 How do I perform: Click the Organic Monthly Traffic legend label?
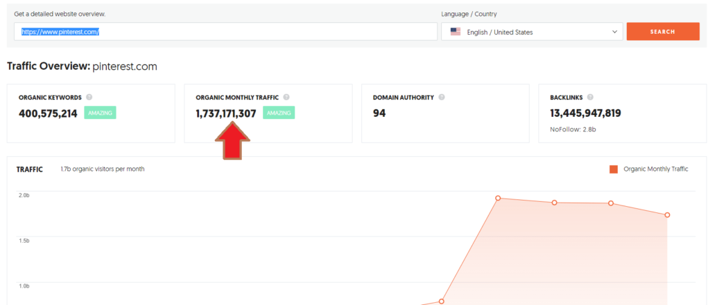(656, 169)
